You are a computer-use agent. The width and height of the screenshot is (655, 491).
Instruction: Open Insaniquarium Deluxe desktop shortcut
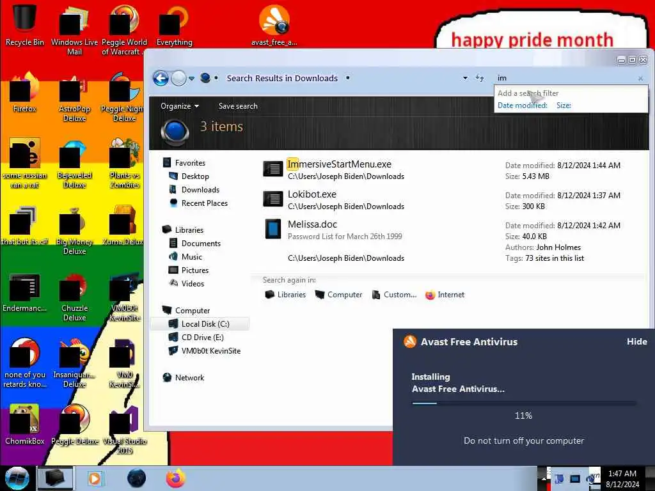point(74,363)
